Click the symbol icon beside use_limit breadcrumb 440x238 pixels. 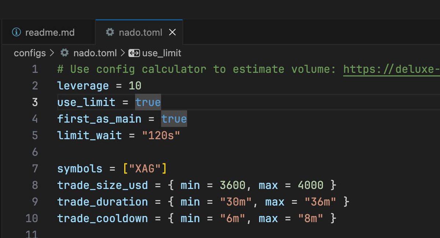click(x=134, y=53)
